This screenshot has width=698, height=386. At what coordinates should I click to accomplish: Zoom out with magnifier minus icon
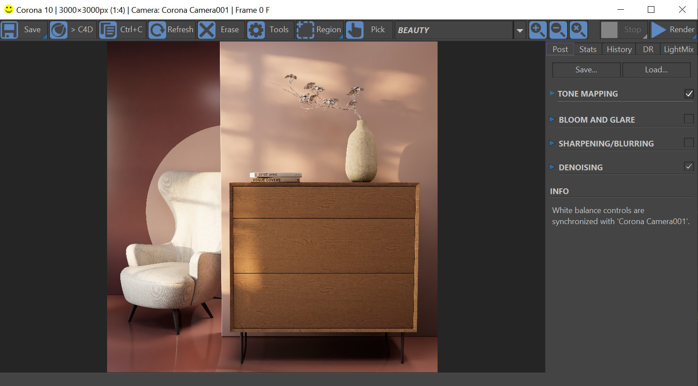point(558,30)
